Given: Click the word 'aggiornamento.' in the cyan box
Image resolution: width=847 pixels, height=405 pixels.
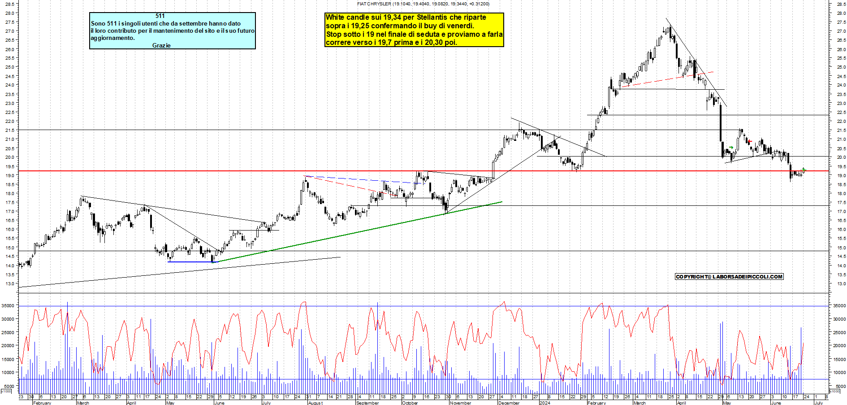Looking at the screenshot, I should pyautogui.click(x=112, y=38).
